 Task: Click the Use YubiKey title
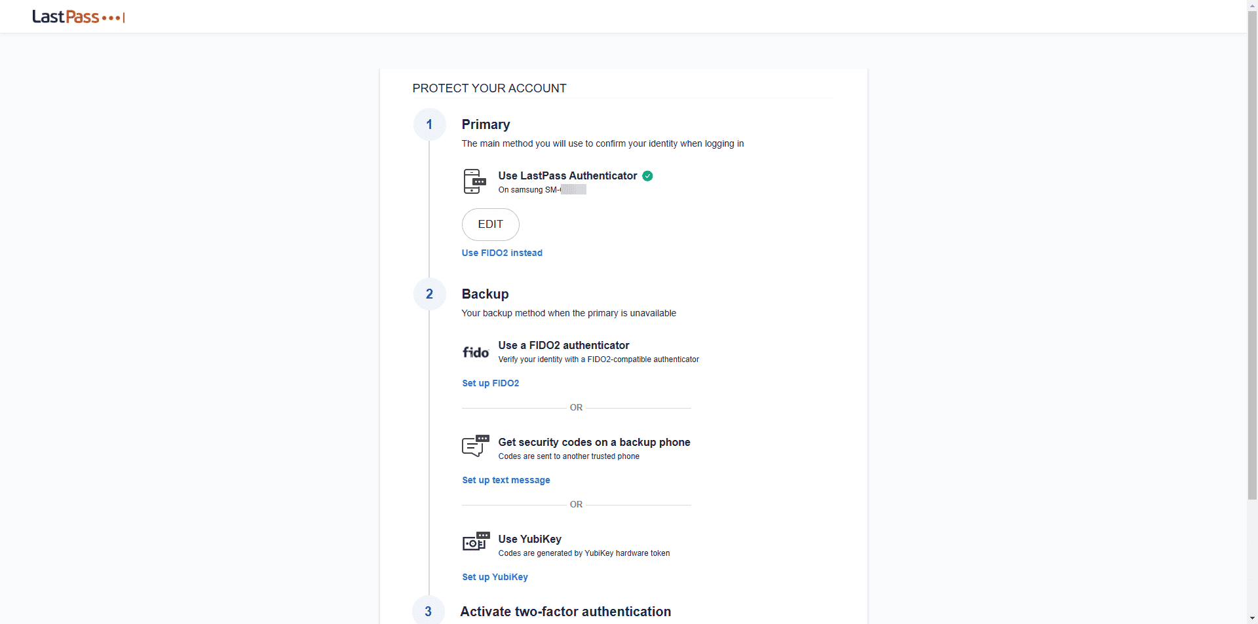pyautogui.click(x=529, y=539)
